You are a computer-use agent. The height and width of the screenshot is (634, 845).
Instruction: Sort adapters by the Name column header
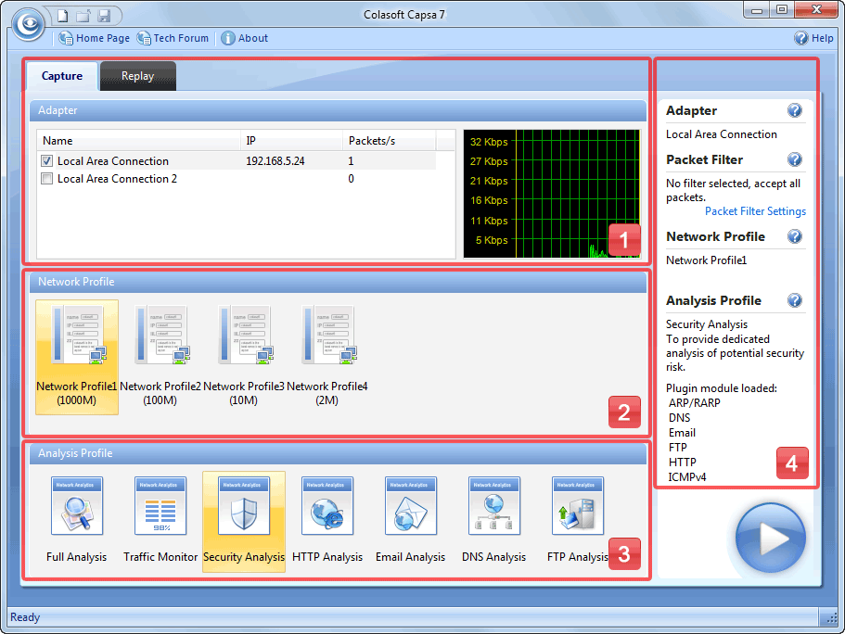(x=139, y=141)
